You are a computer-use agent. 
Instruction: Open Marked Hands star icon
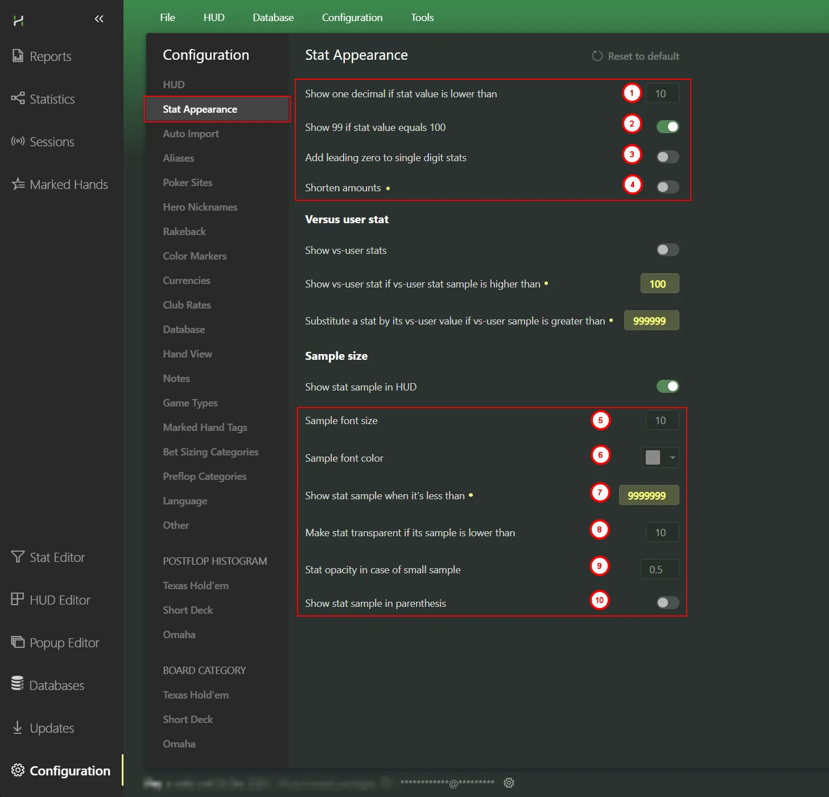tap(18, 184)
